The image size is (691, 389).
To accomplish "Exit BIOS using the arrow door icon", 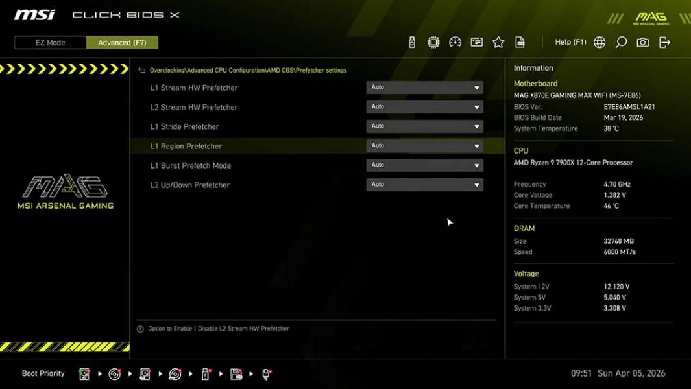I will point(663,42).
